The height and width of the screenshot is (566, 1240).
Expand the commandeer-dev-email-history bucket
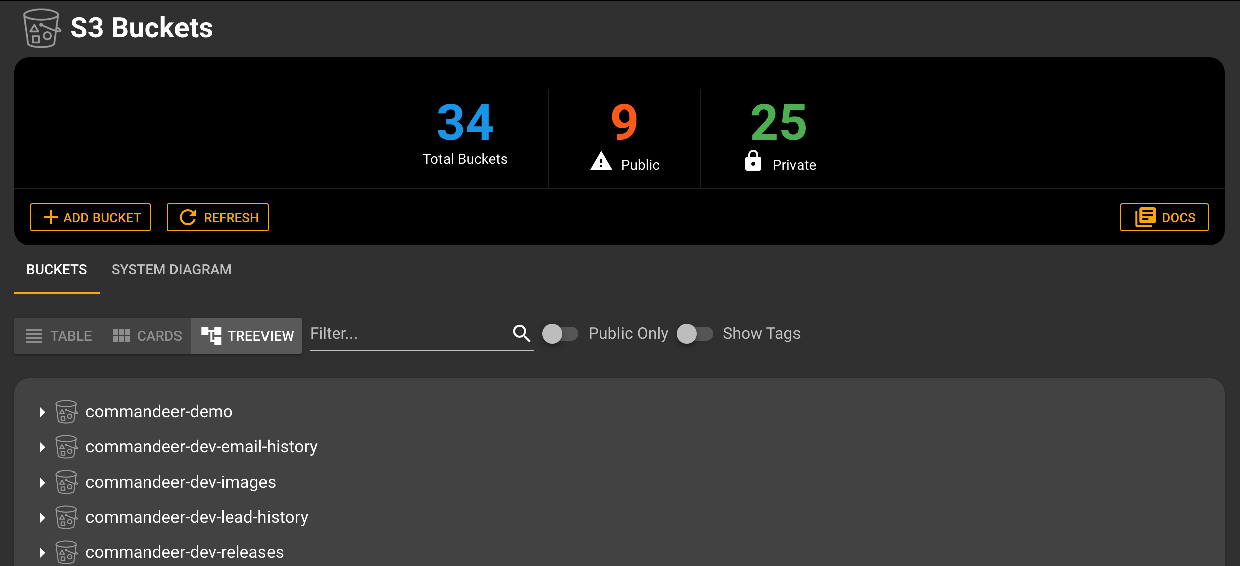tap(42, 447)
